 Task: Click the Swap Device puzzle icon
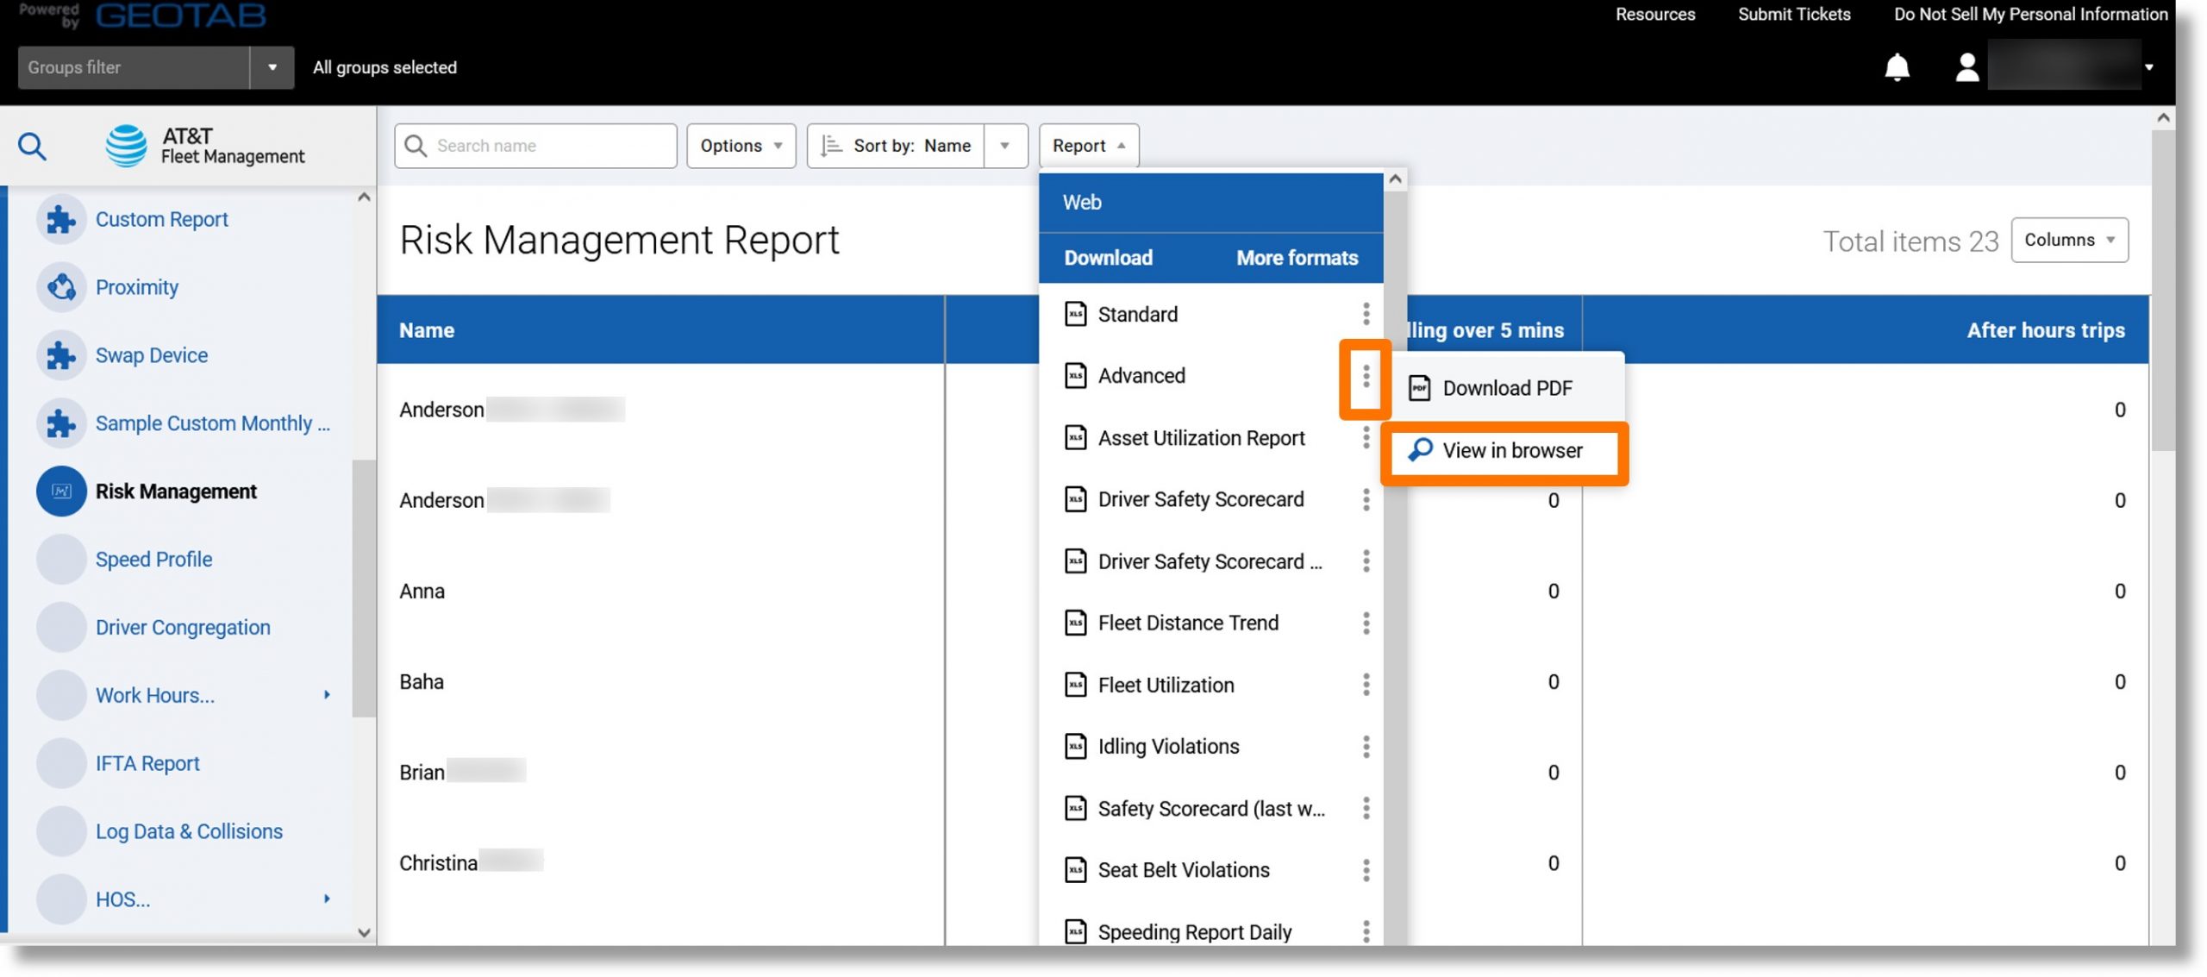[61, 355]
